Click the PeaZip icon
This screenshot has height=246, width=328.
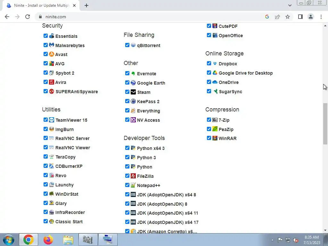tap(215, 129)
